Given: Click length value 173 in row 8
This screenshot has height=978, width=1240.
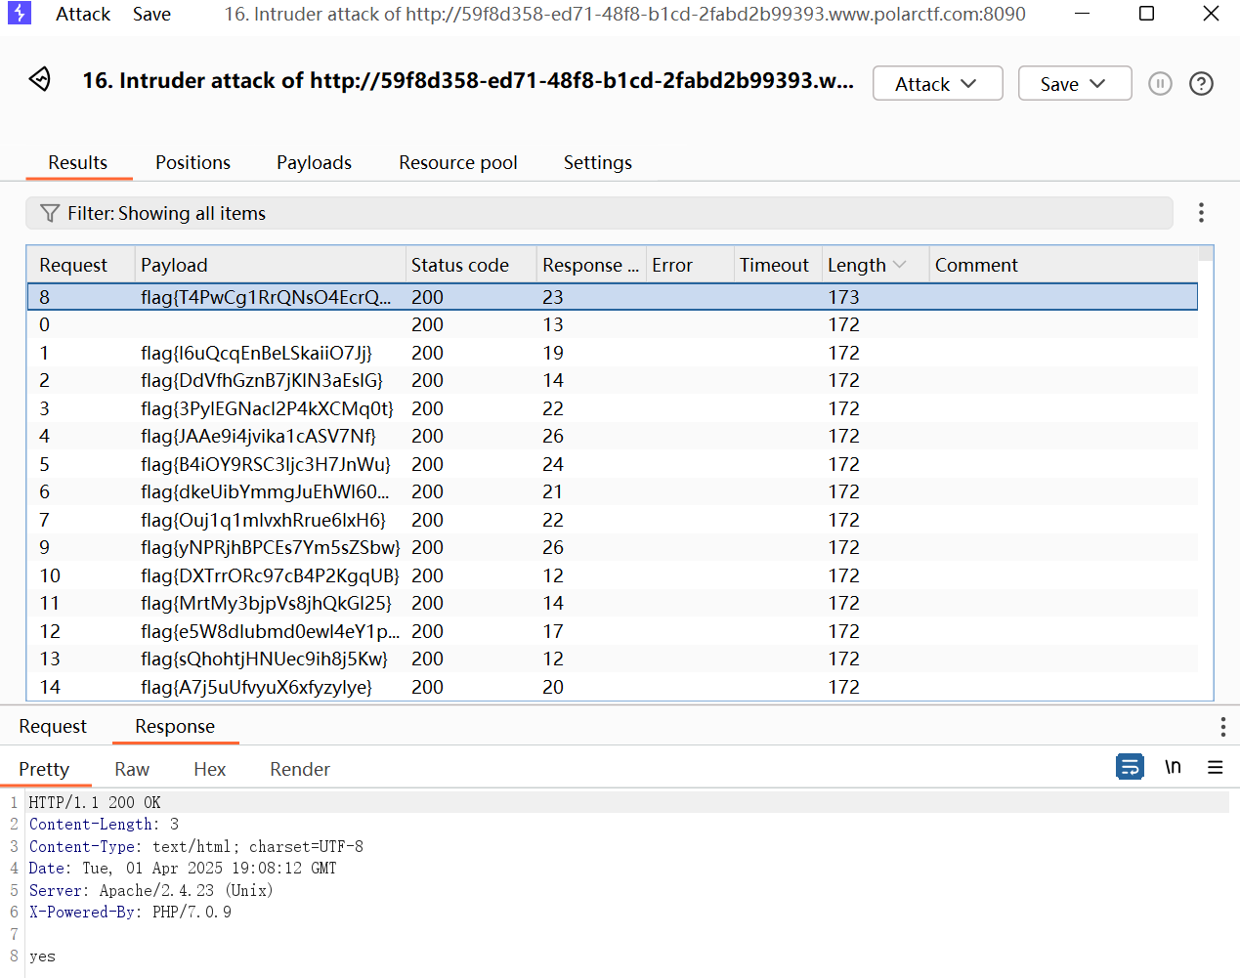Looking at the screenshot, I should [843, 297].
